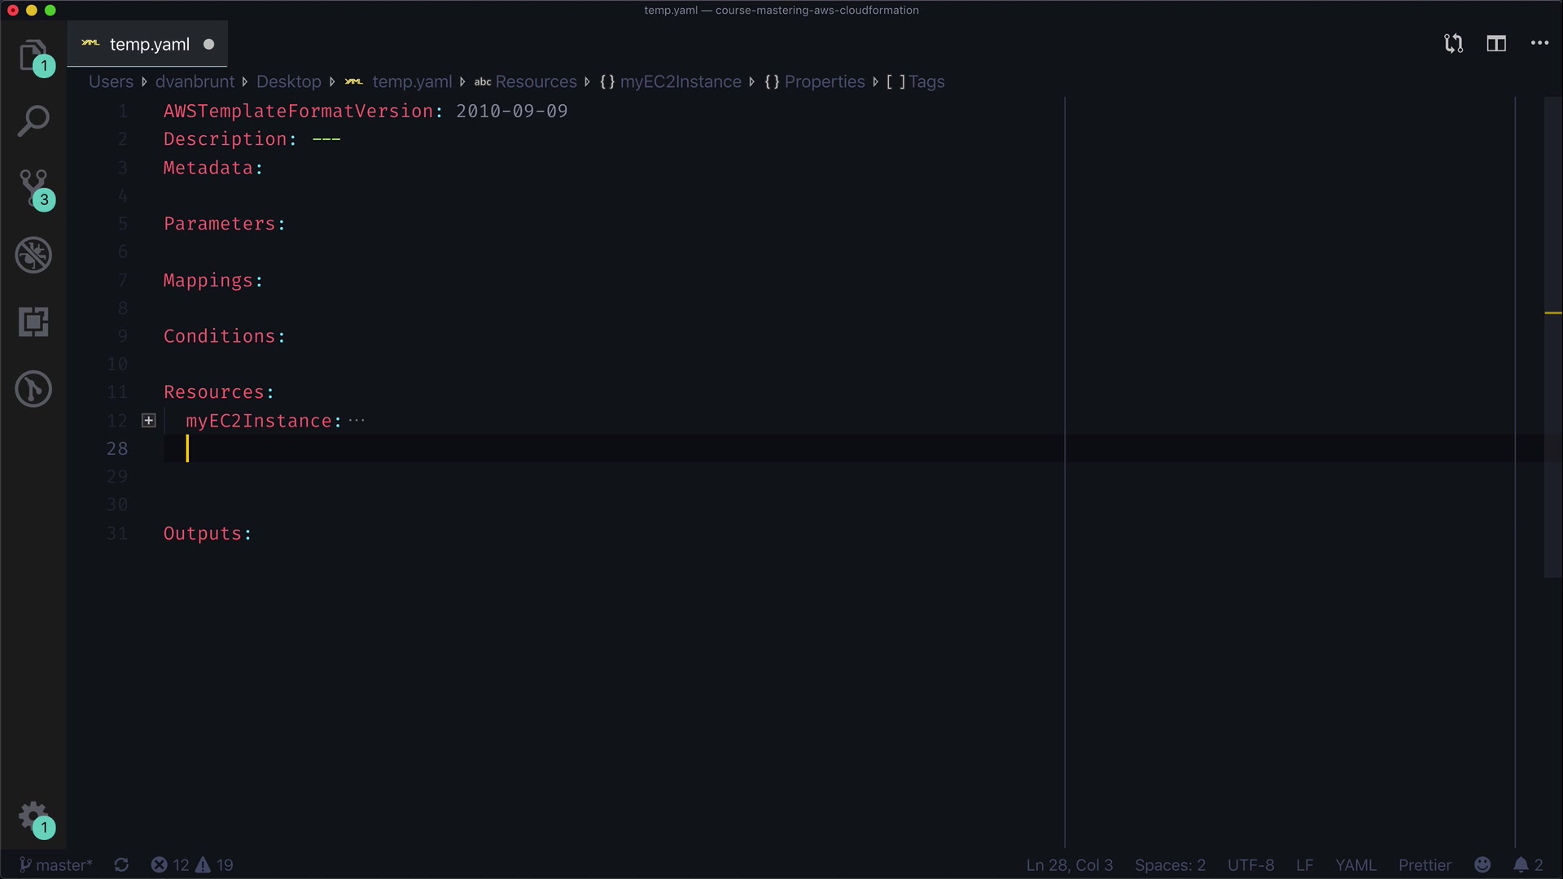Click the open changes compare icon

click(x=1453, y=44)
